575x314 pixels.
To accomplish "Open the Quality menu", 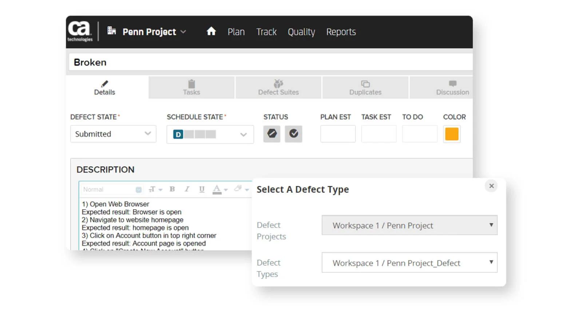I will pos(301,32).
